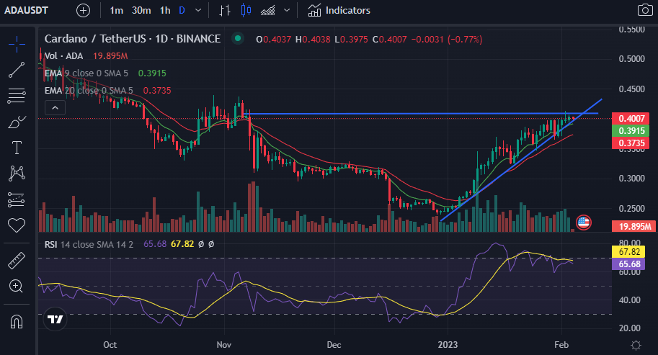Choose the text annotation tool

[17, 148]
